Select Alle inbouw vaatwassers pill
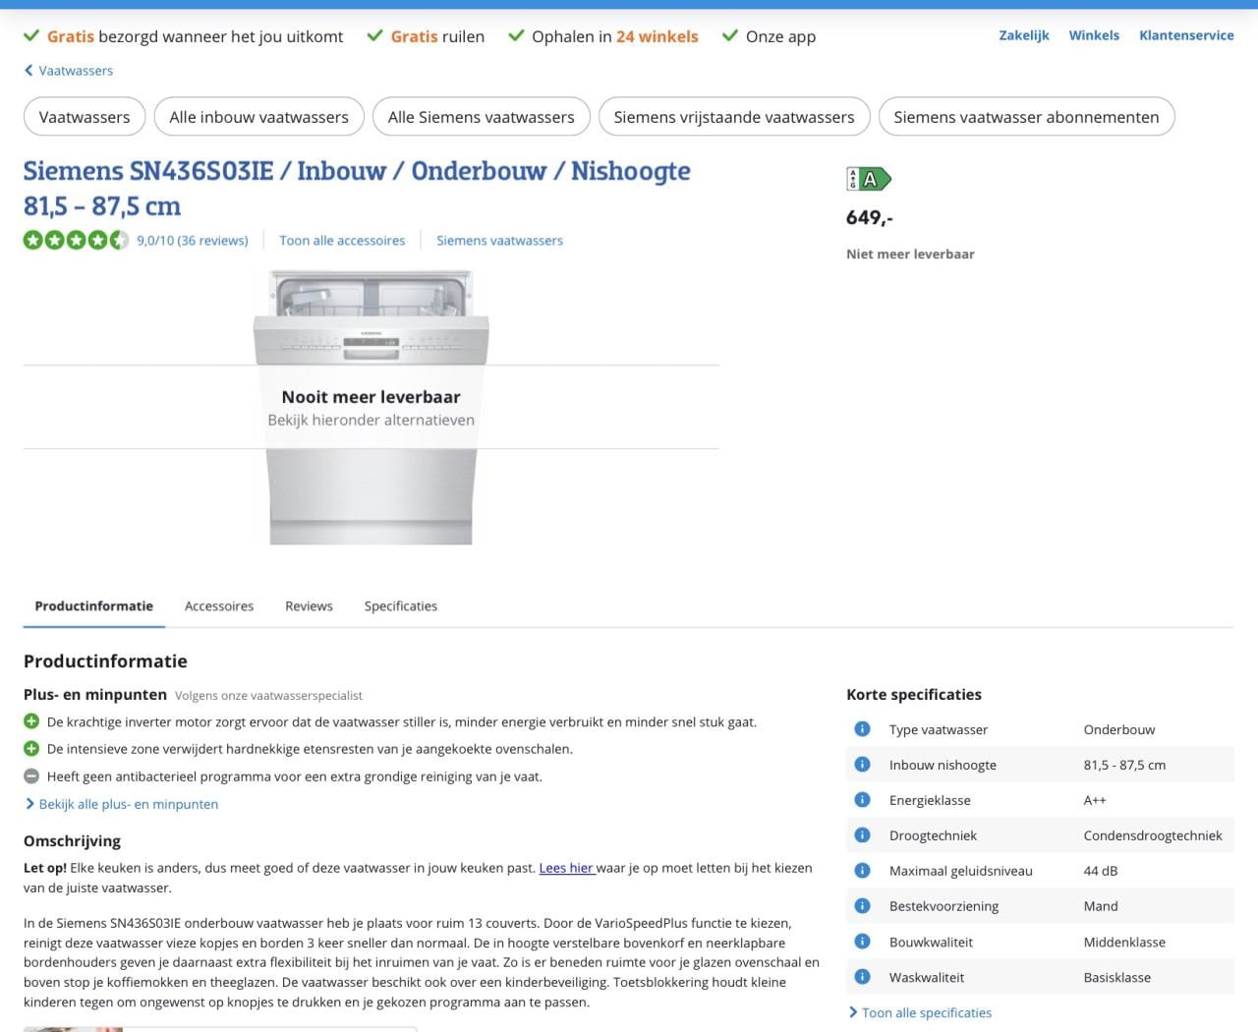The width and height of the screenshot is (1258, 1032). pyautogui.click(x=259, y=117)
